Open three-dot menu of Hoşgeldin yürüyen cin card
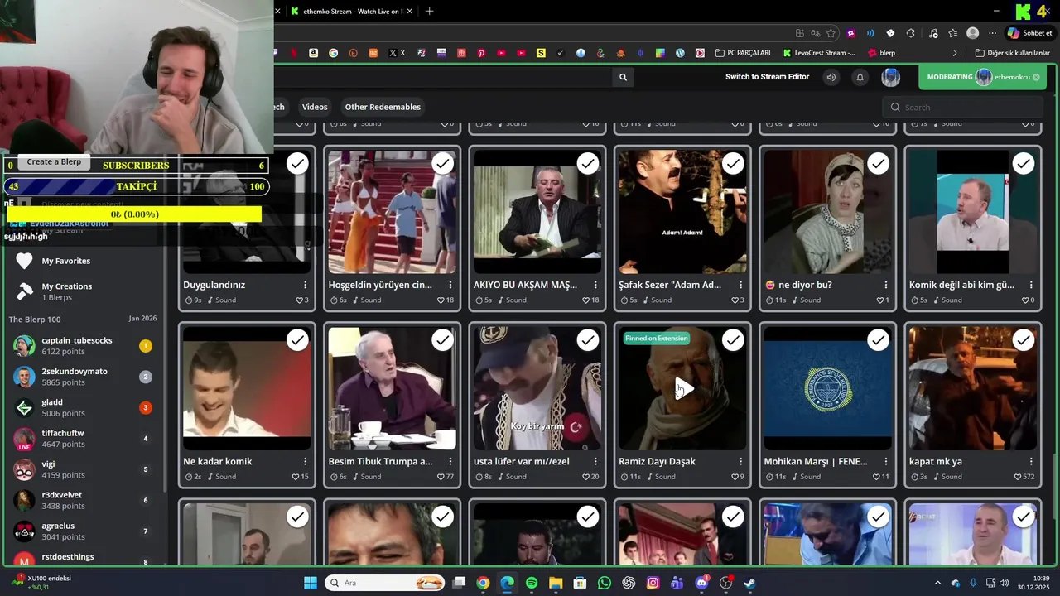The width and height of the screenshot is (1060, 596). pos(450,285)
